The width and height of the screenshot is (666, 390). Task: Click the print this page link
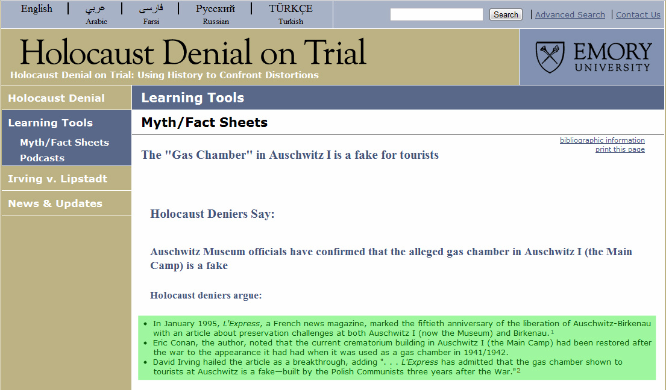tap(620, 149)
